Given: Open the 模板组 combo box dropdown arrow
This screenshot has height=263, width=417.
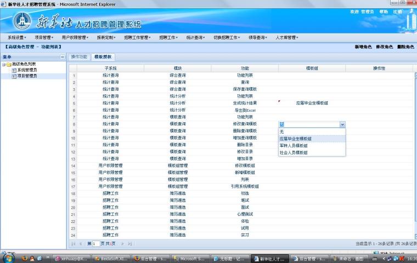Looking at the screenshot, I should [342, 124].
